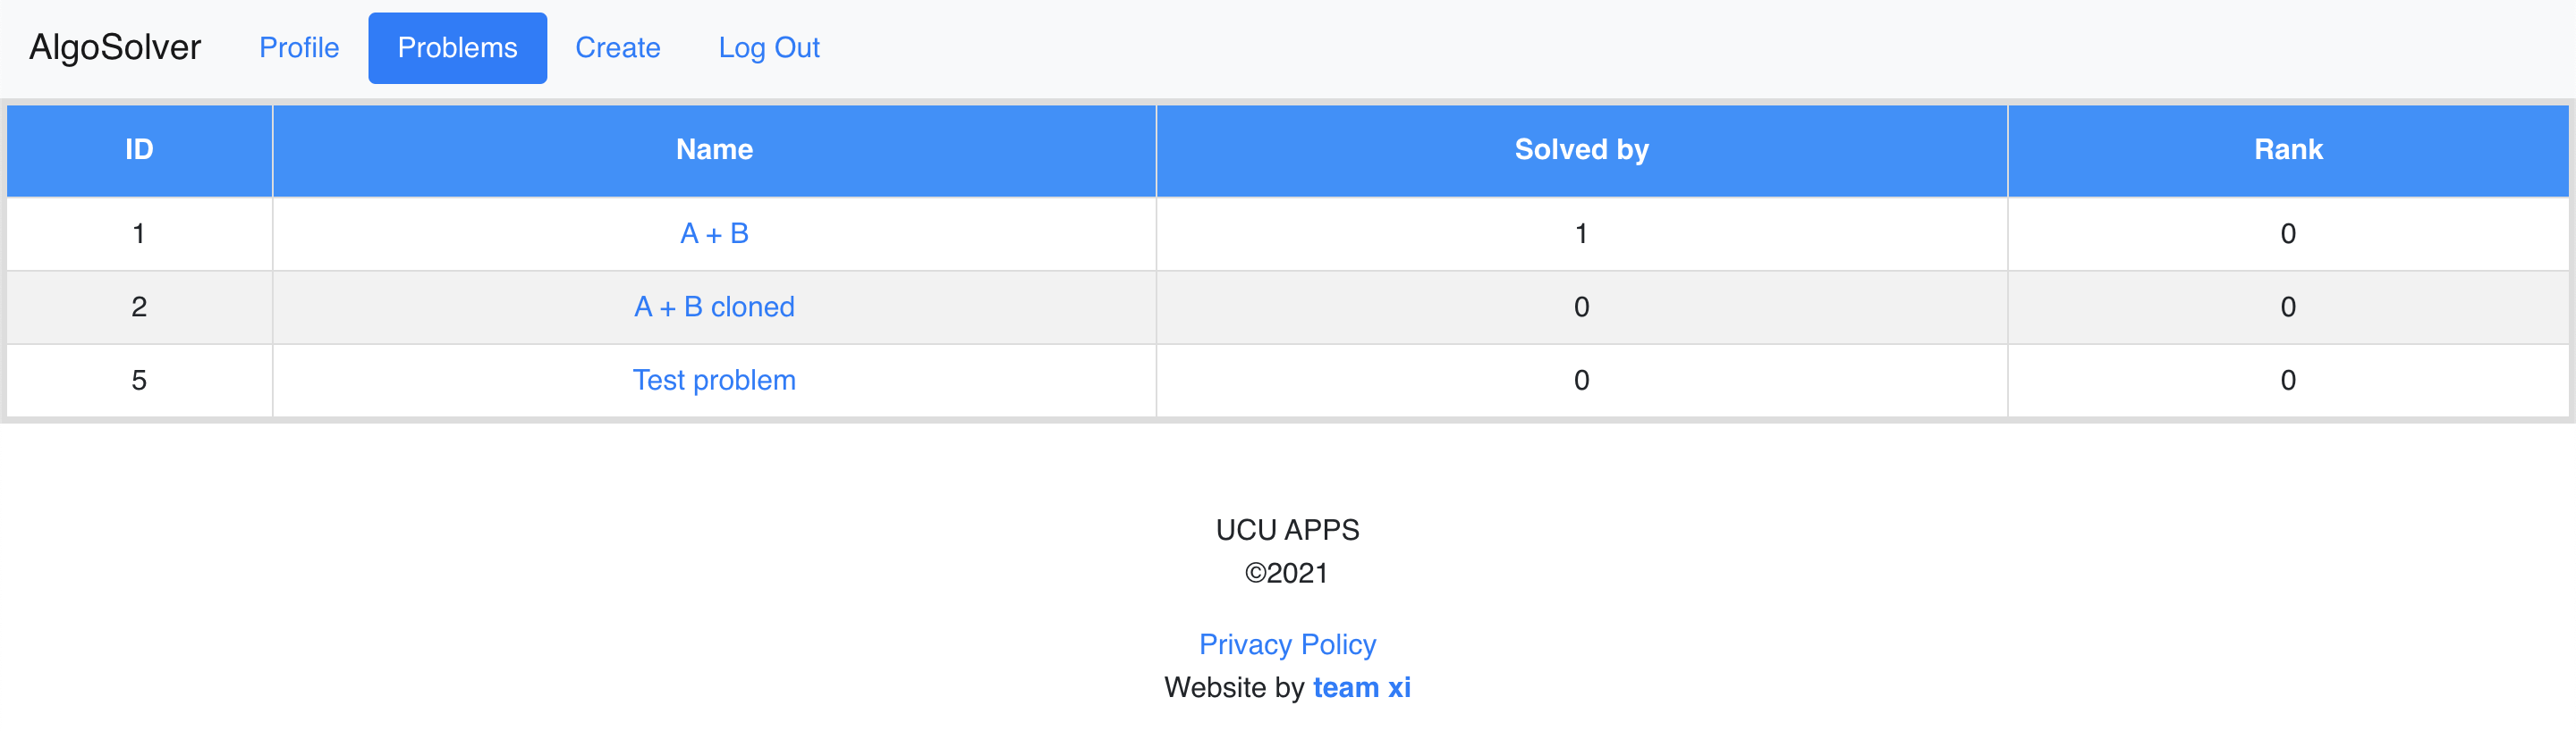Click the Solved by column header
The height and width of the screenshot is (731, 2576).
[1581, 150]
